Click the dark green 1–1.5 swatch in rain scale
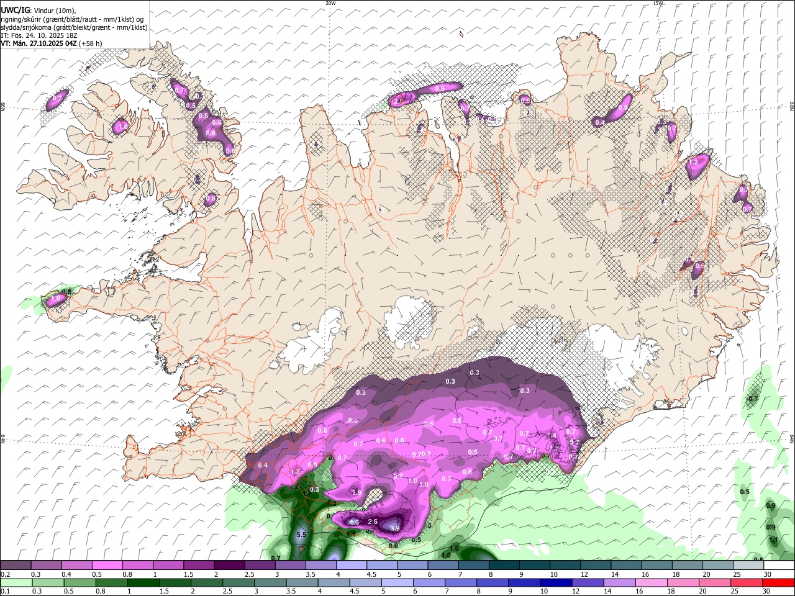Viewport: 795px width, 596px height. point(143,583)
